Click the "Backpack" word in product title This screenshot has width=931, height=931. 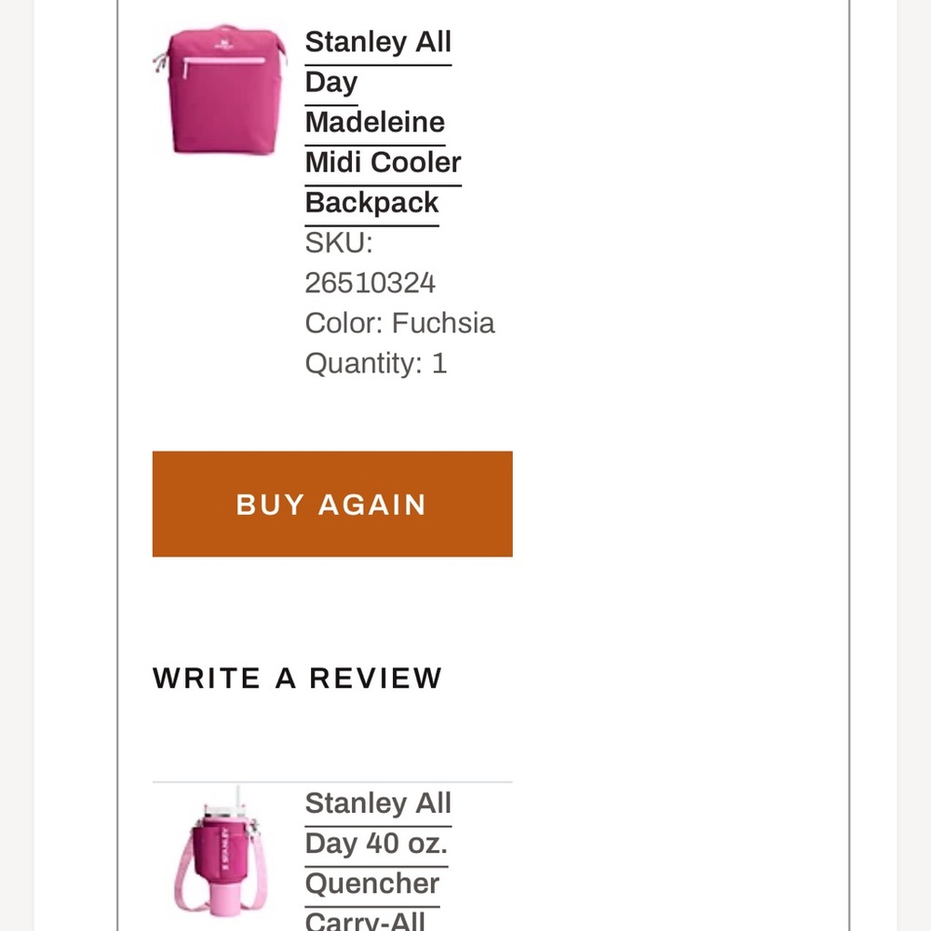click(371, 202)
